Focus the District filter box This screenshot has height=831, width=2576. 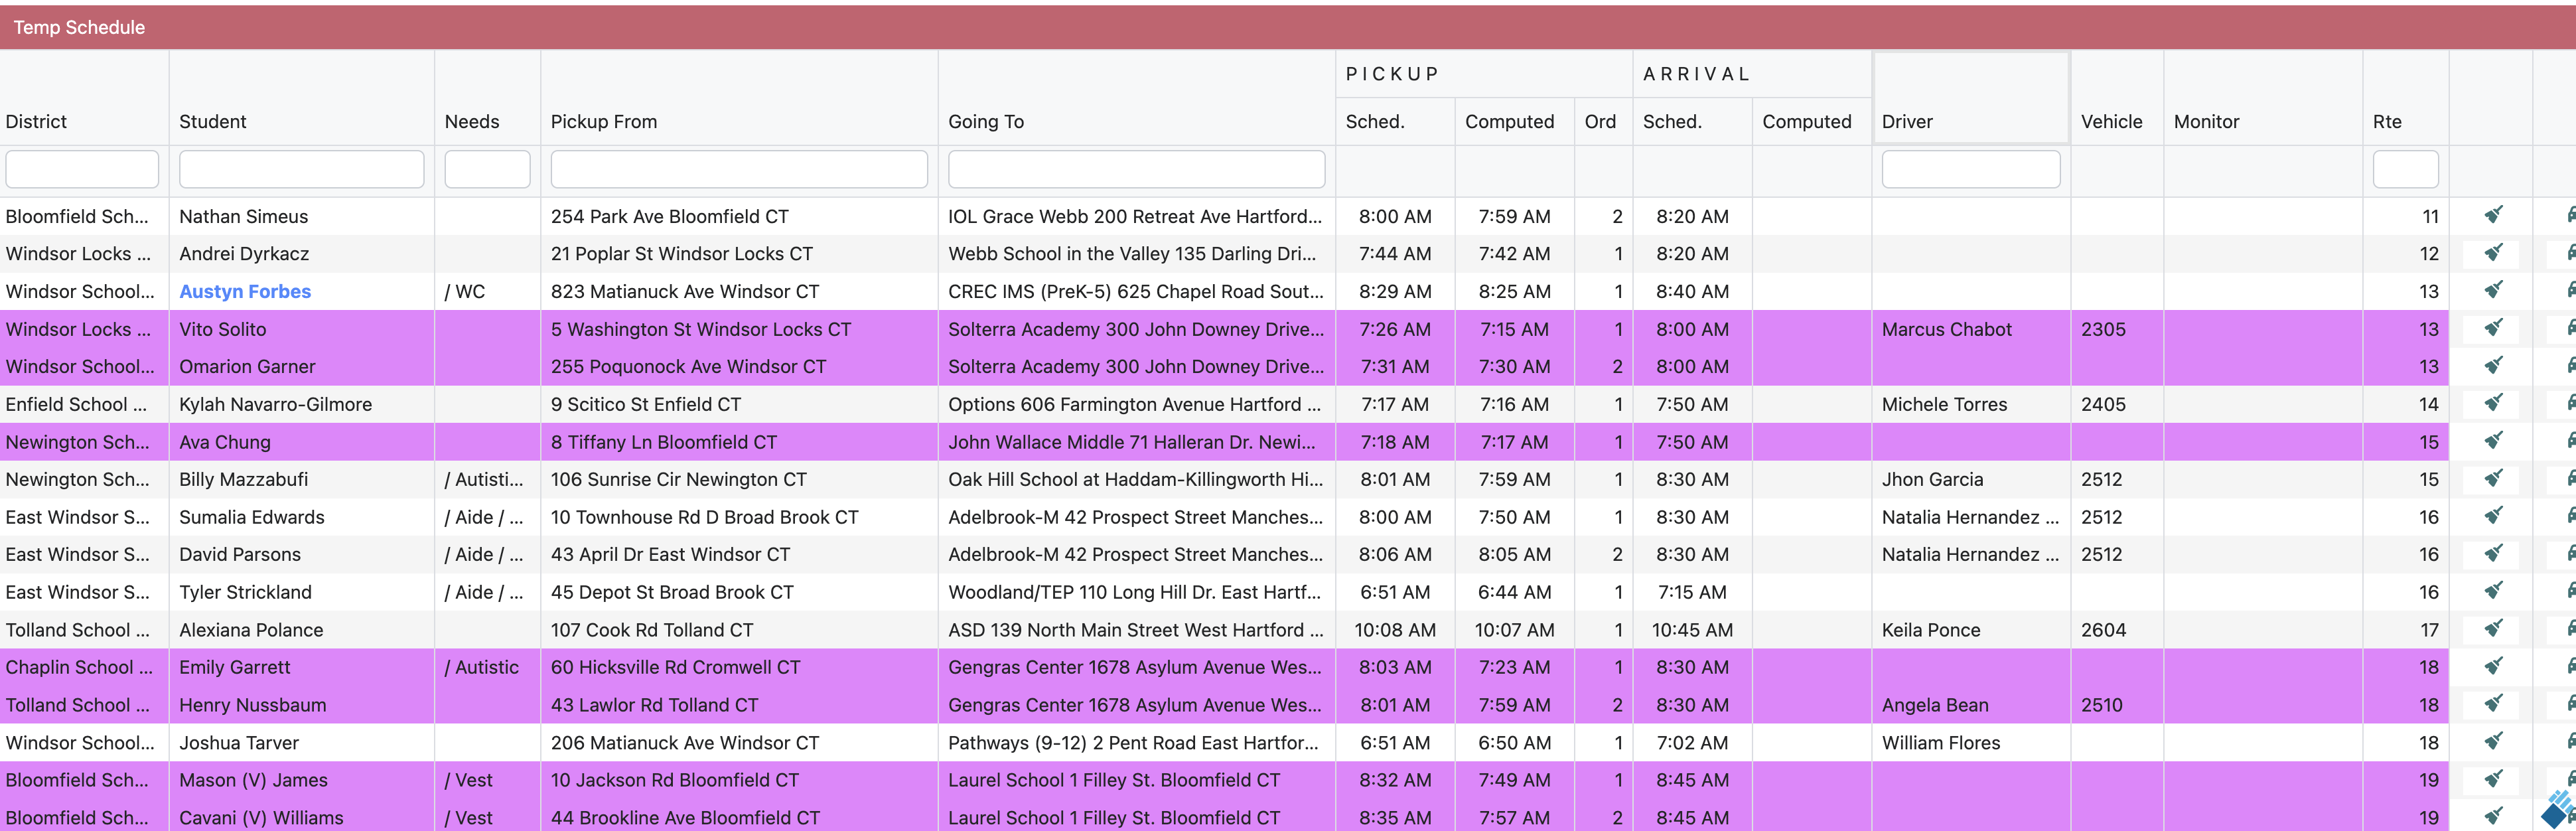coord(82,169)
